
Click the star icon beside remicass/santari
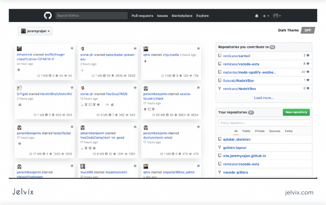point(308,56)
